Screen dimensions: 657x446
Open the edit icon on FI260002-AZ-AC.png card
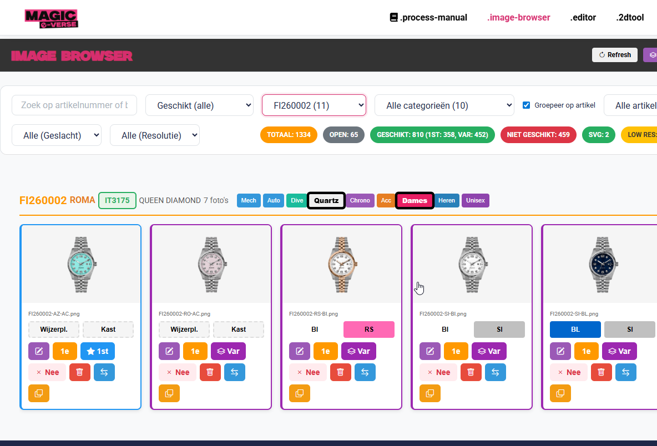click(38, 351)
